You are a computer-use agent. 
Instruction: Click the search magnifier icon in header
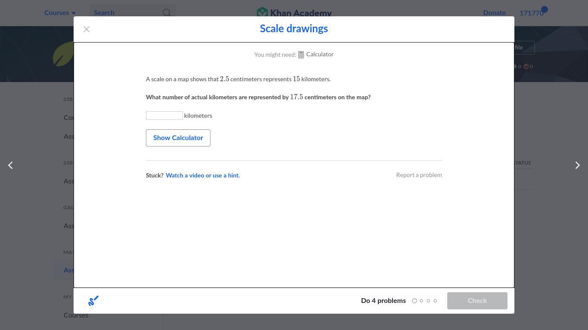[x=167, y=13]
